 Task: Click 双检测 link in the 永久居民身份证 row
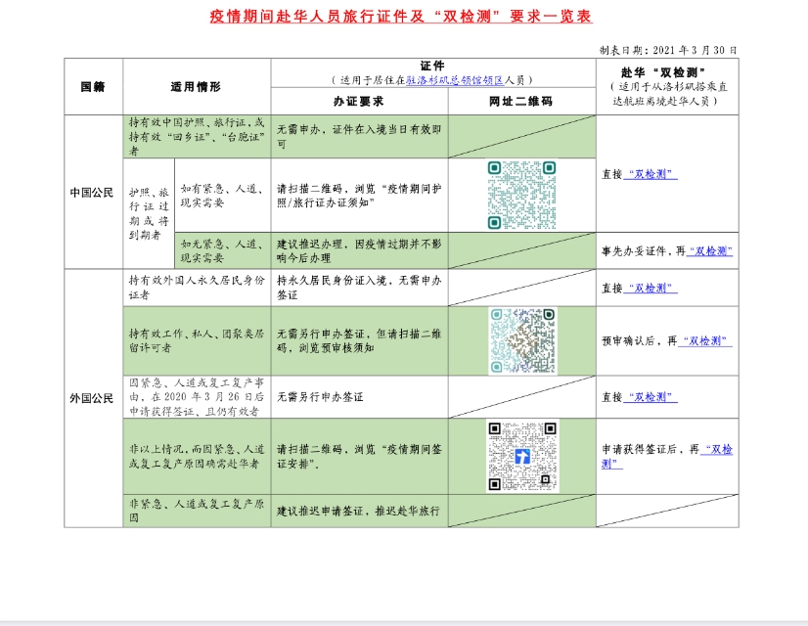pyautogui.click(x=651, y=289)
